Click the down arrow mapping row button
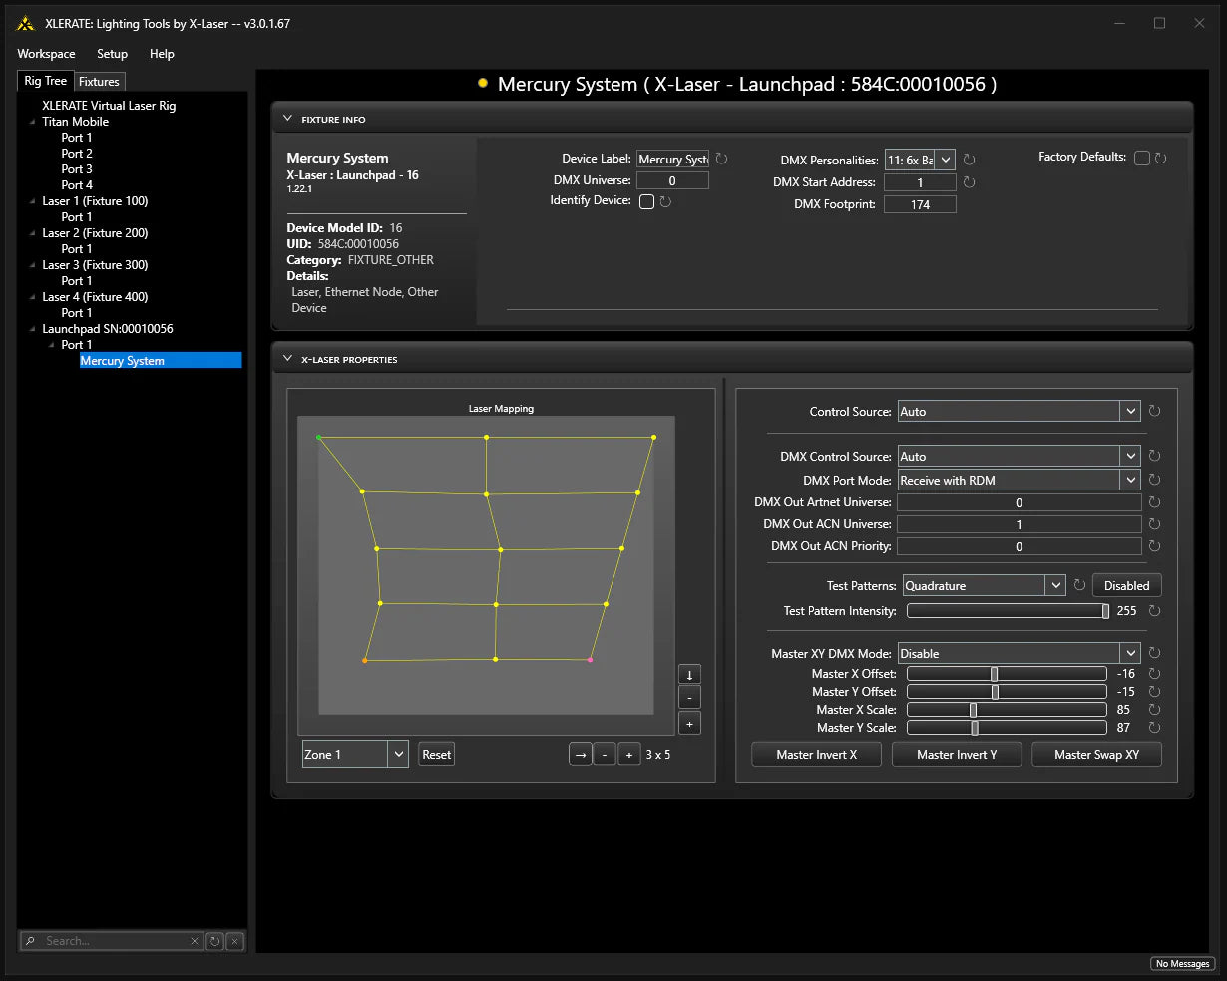Image resolution: width=1227 pixels, height=981 pixels. (689, 675)
